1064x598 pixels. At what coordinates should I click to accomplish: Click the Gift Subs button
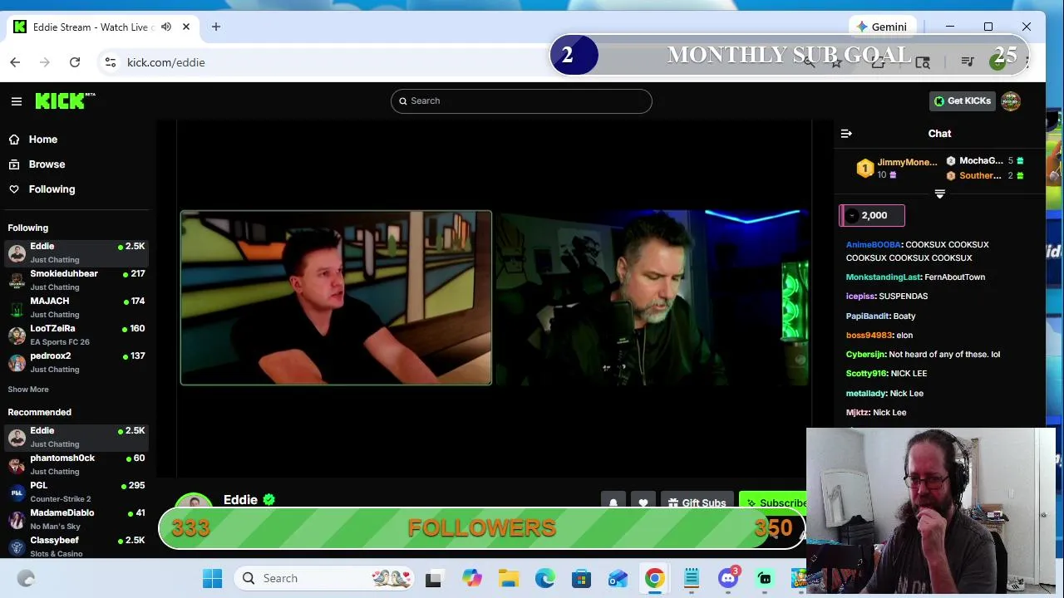point(697,502)
